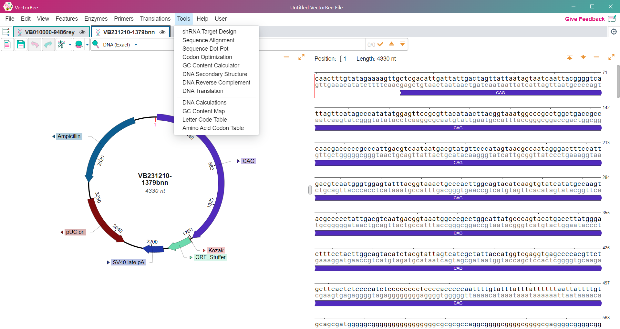
Task: Confirm search with the checkmark
Action: click(x=380, y=44)
